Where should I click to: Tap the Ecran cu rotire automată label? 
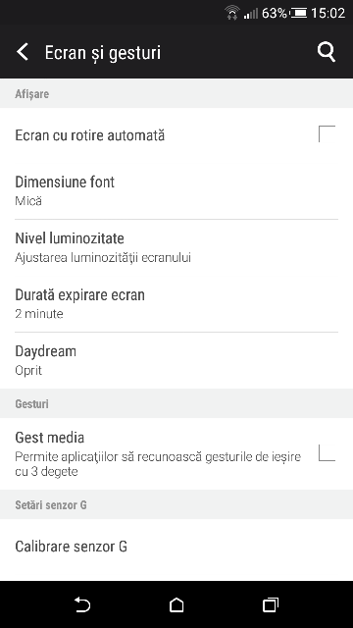tap(89, 135)
